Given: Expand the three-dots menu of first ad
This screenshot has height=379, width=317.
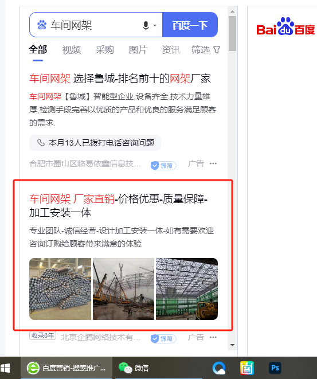Looking at the screenshot, I should coord(213,163).
